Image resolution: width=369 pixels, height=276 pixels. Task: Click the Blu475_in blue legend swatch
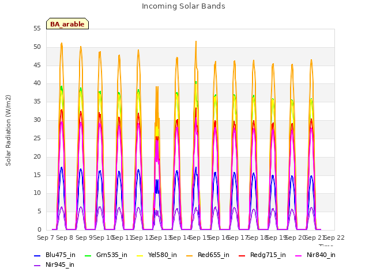click(x=37, y=255)
